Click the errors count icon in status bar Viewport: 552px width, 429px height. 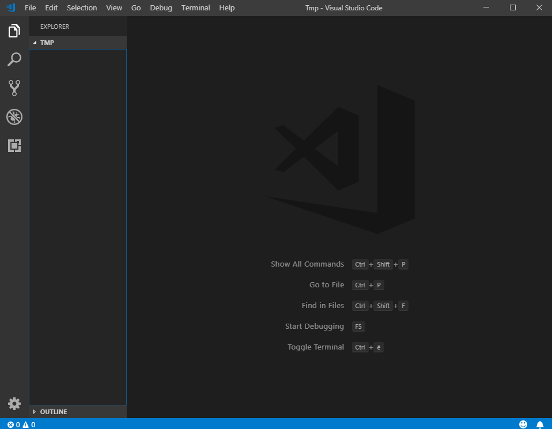[14, 424]
